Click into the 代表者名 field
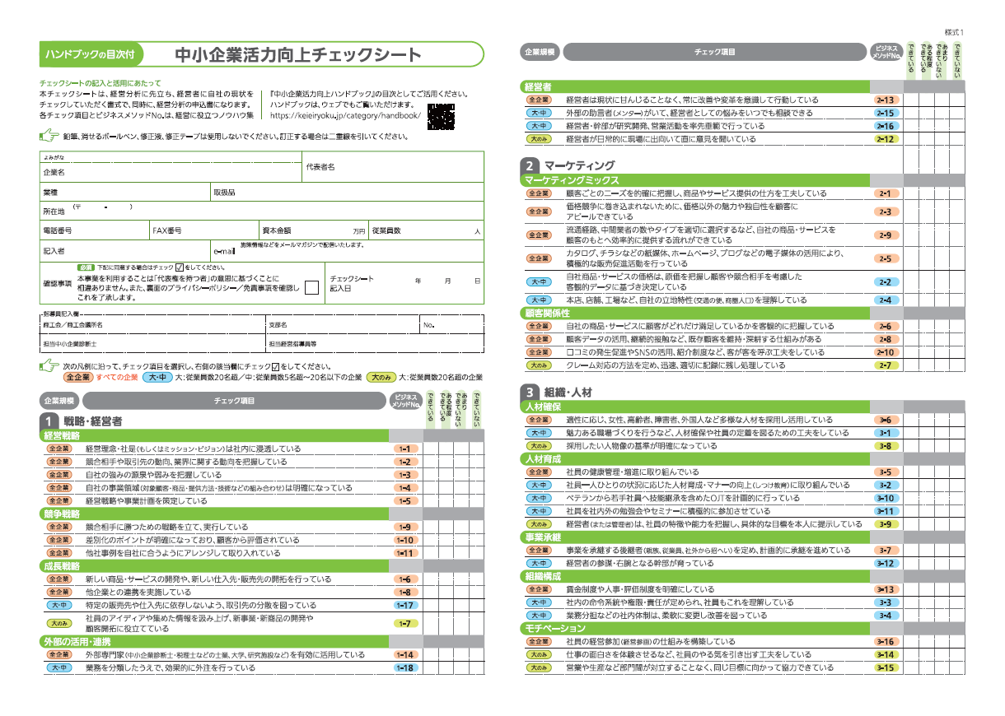The image size is (1005, 716). click(x=393, y=168)
